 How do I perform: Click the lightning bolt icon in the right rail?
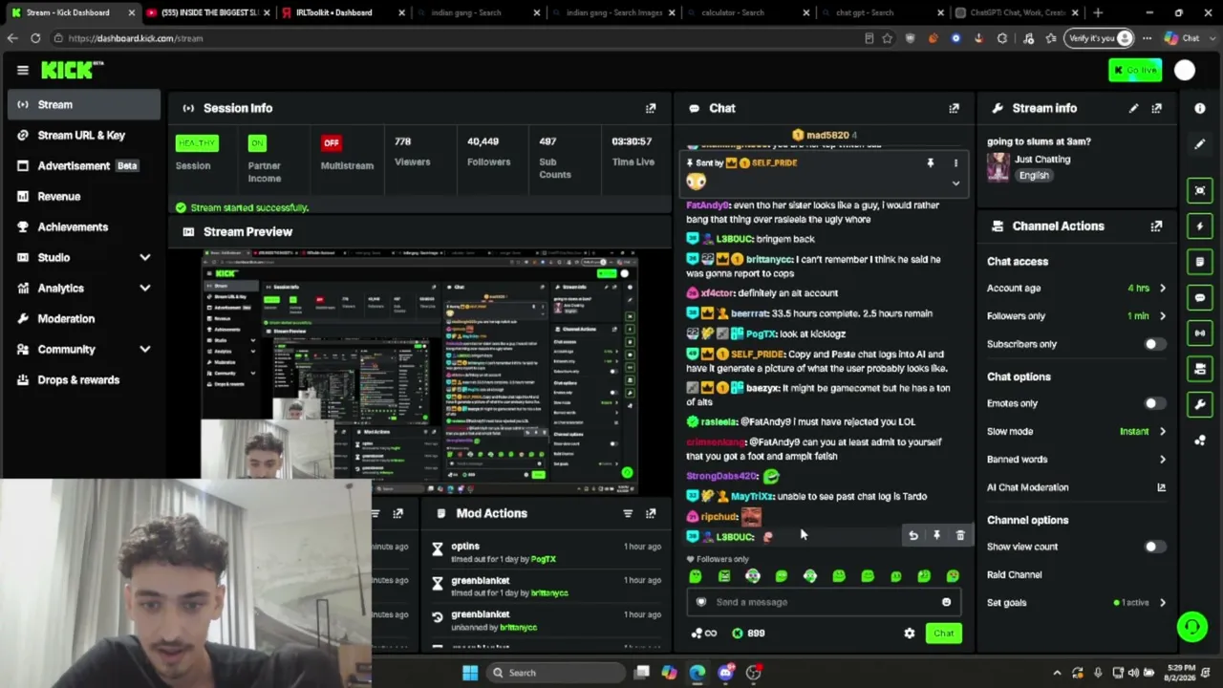click(1200, 226)
